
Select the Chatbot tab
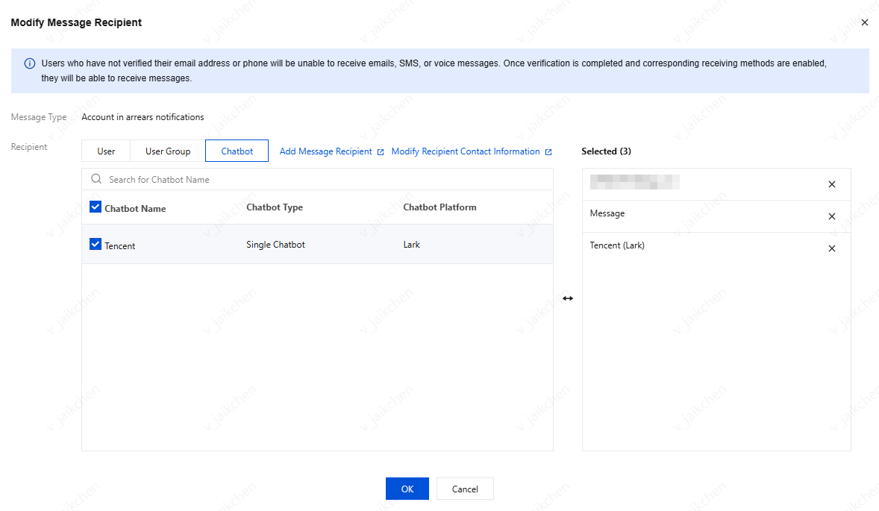[x=237, y=151]
